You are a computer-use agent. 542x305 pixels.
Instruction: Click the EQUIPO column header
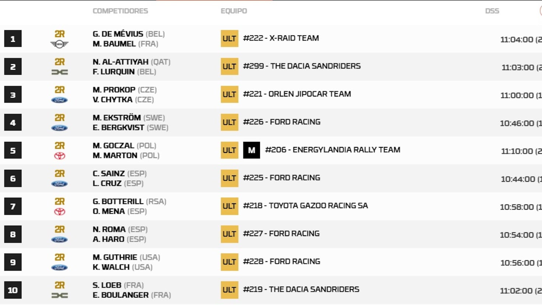click(x=233, y=11)
